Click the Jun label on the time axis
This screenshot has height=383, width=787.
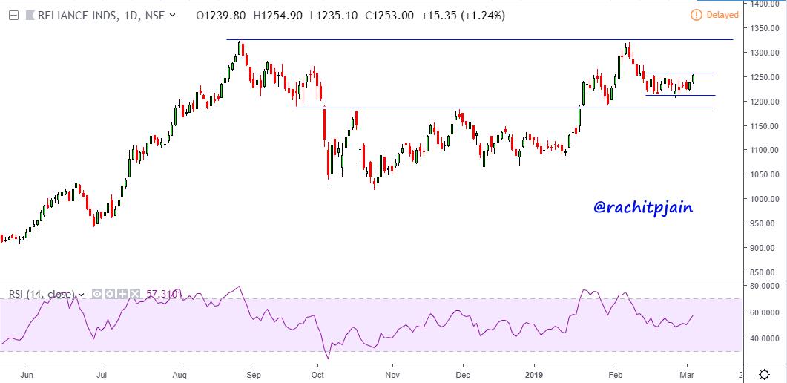click(28, 375)
